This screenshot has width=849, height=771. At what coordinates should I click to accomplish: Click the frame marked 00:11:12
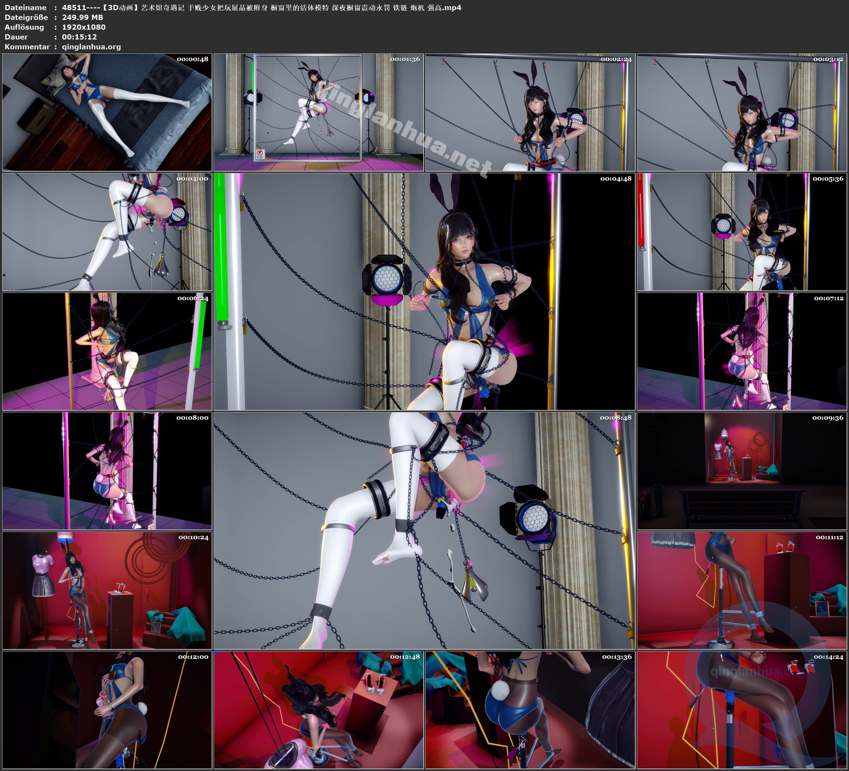[x=742, y=590]
